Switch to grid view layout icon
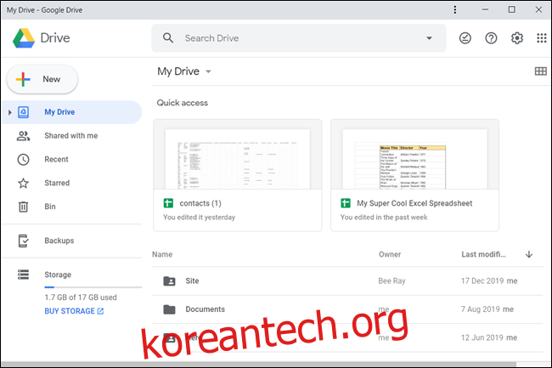This screenshot has width=552, height=368. (540, 71)
